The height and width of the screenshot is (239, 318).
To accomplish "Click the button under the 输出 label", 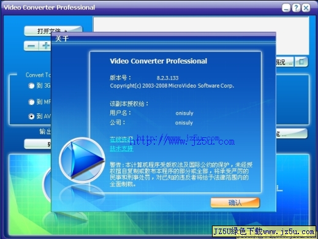I will [x=37, y=144].
